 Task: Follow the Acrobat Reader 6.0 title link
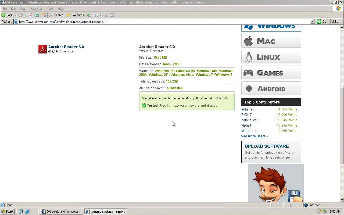tap(66, 47)
